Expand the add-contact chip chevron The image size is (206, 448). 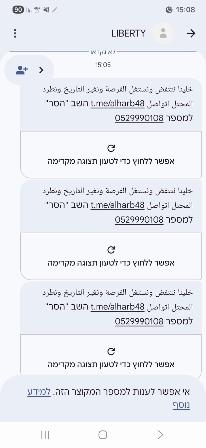(x=41, y=70)
